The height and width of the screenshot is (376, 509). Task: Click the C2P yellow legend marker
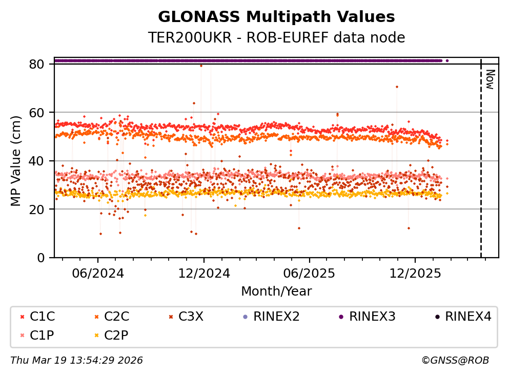pos(96,336)
